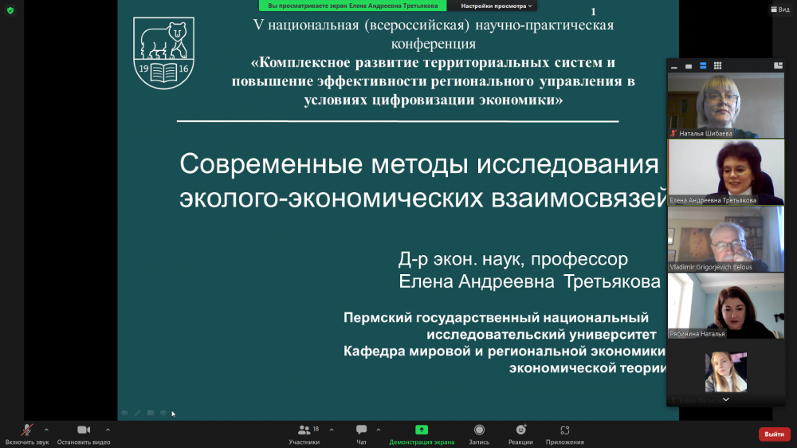Unmute microphone with Включить звук button

(x=26, y=434)
